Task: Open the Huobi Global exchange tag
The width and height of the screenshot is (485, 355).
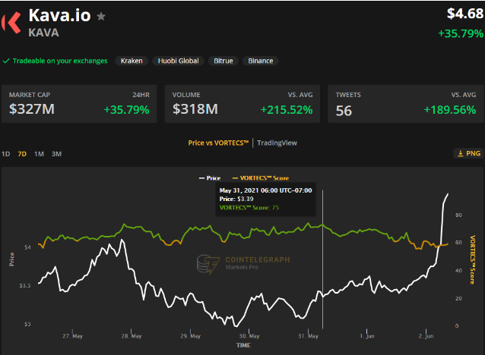Action: pyautogui.click(x=178, y=61)
